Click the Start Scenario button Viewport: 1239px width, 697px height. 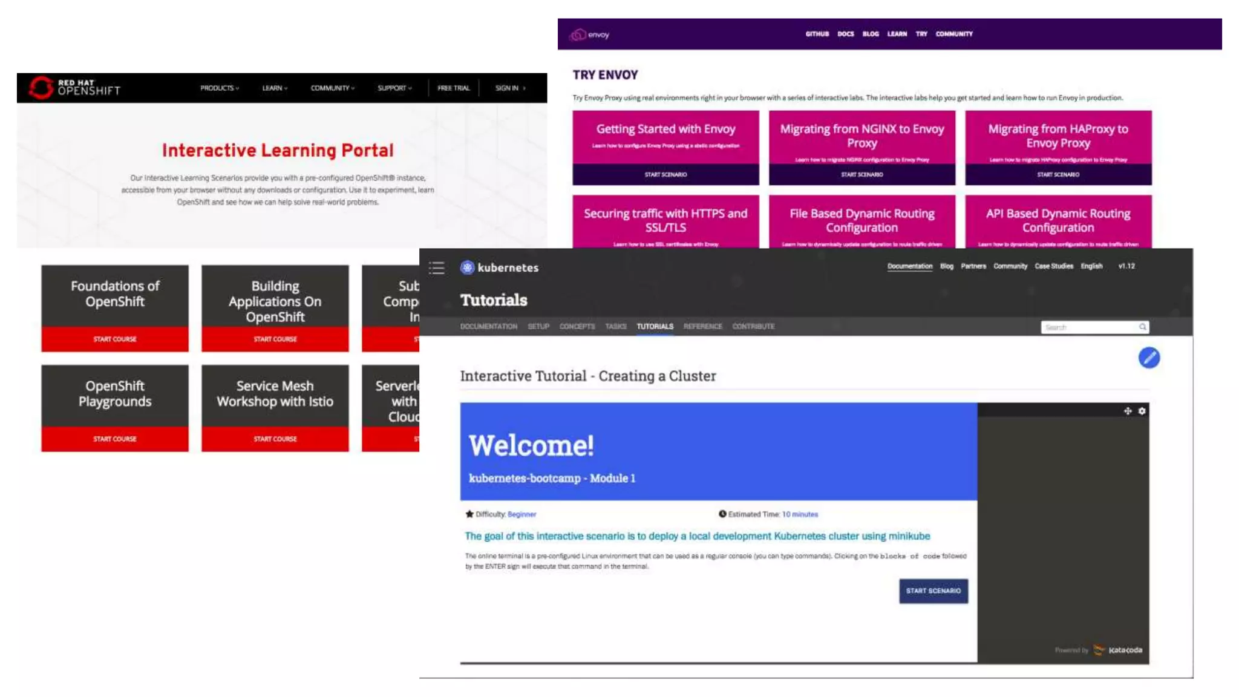pos(933,591)
